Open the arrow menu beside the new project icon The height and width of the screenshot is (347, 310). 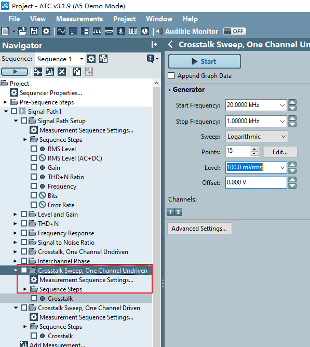[x=14, y=31]
